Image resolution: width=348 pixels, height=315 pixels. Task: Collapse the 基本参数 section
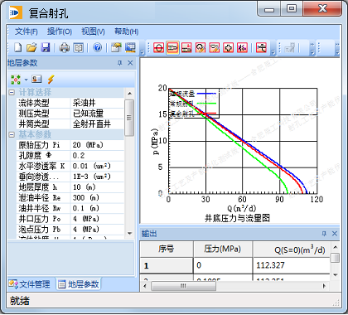pyautogui.click(x=12, y=134)
